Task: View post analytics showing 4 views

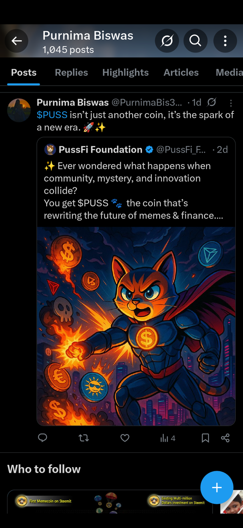Action: (x=167, y=438)
